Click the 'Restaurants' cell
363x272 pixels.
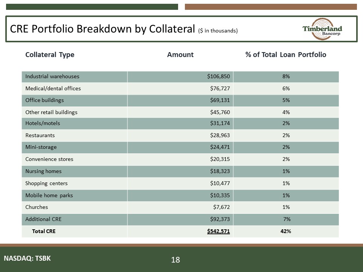40,135
